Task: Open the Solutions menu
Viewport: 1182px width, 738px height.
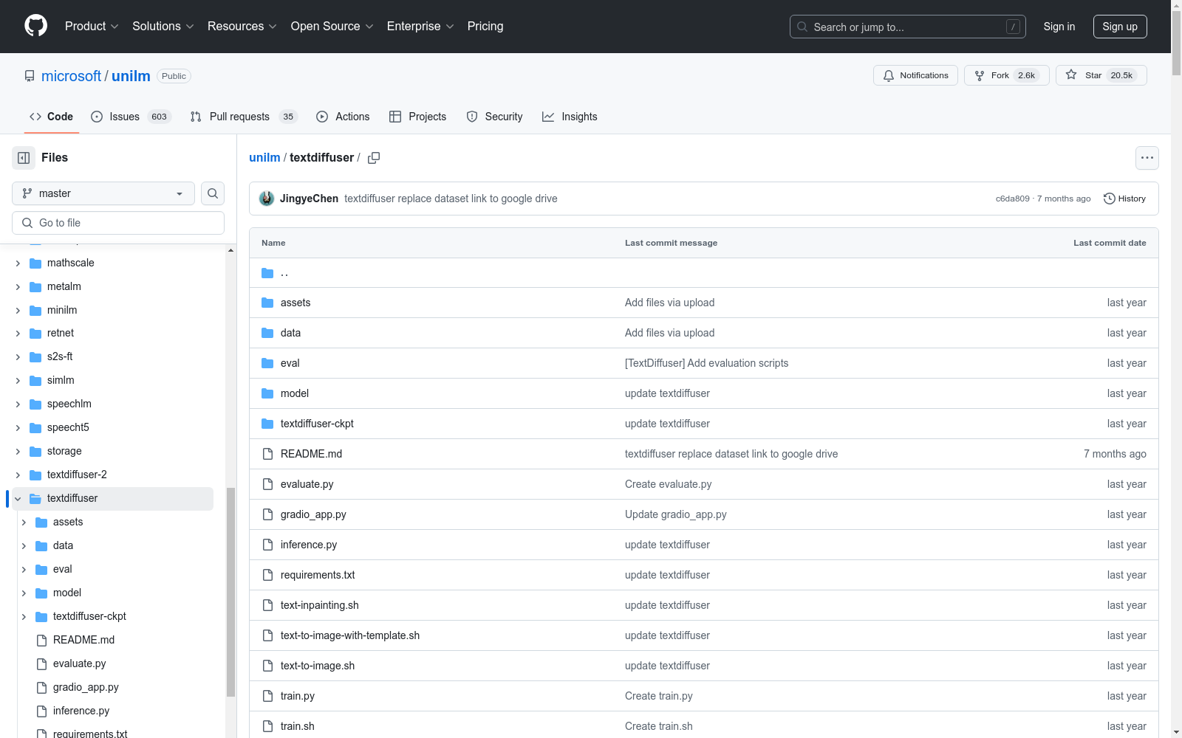Action: point(163,27)
